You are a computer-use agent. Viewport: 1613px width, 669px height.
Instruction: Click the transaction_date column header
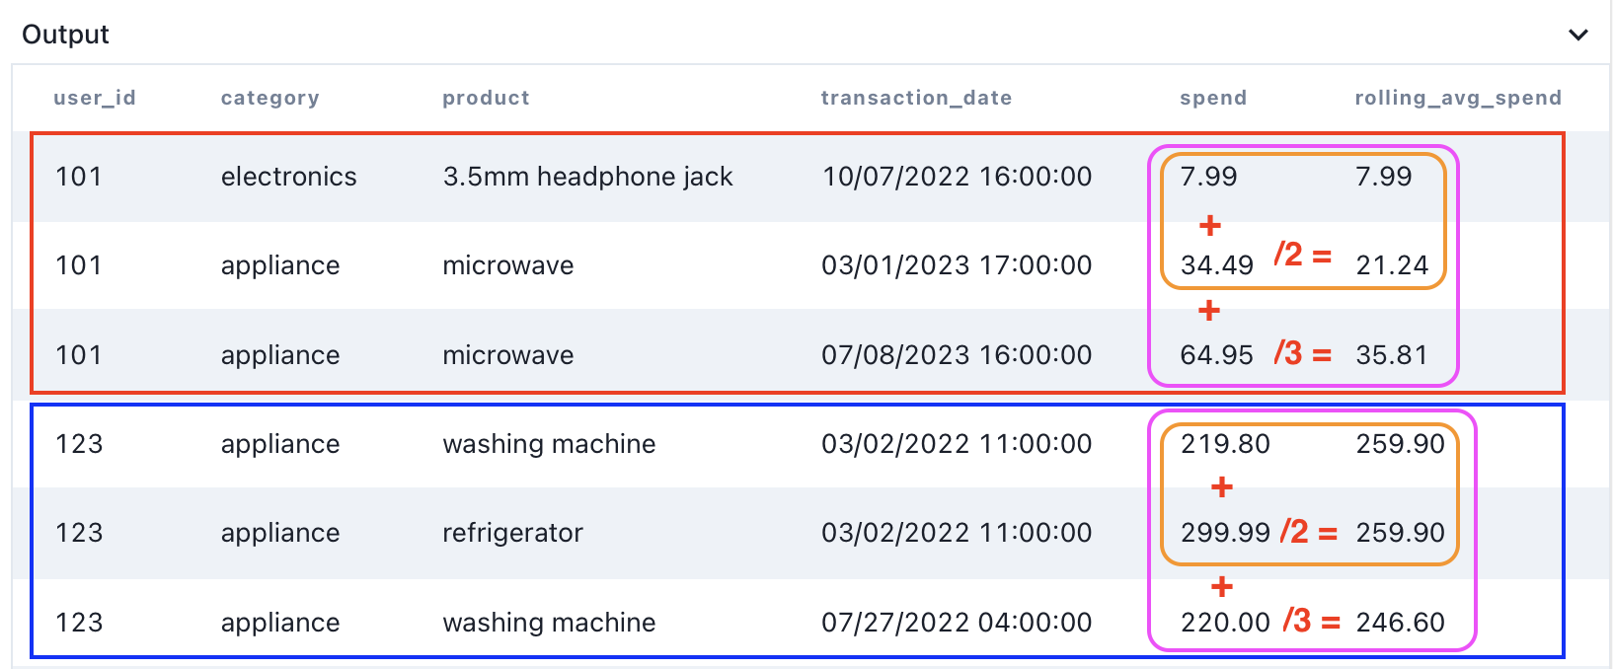click(x=916, y=98)
